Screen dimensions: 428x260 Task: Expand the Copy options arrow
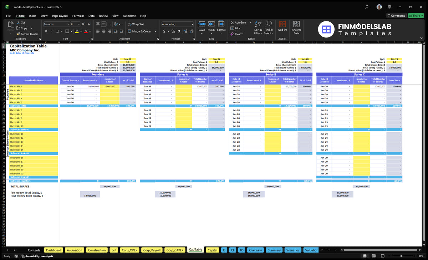32,28
